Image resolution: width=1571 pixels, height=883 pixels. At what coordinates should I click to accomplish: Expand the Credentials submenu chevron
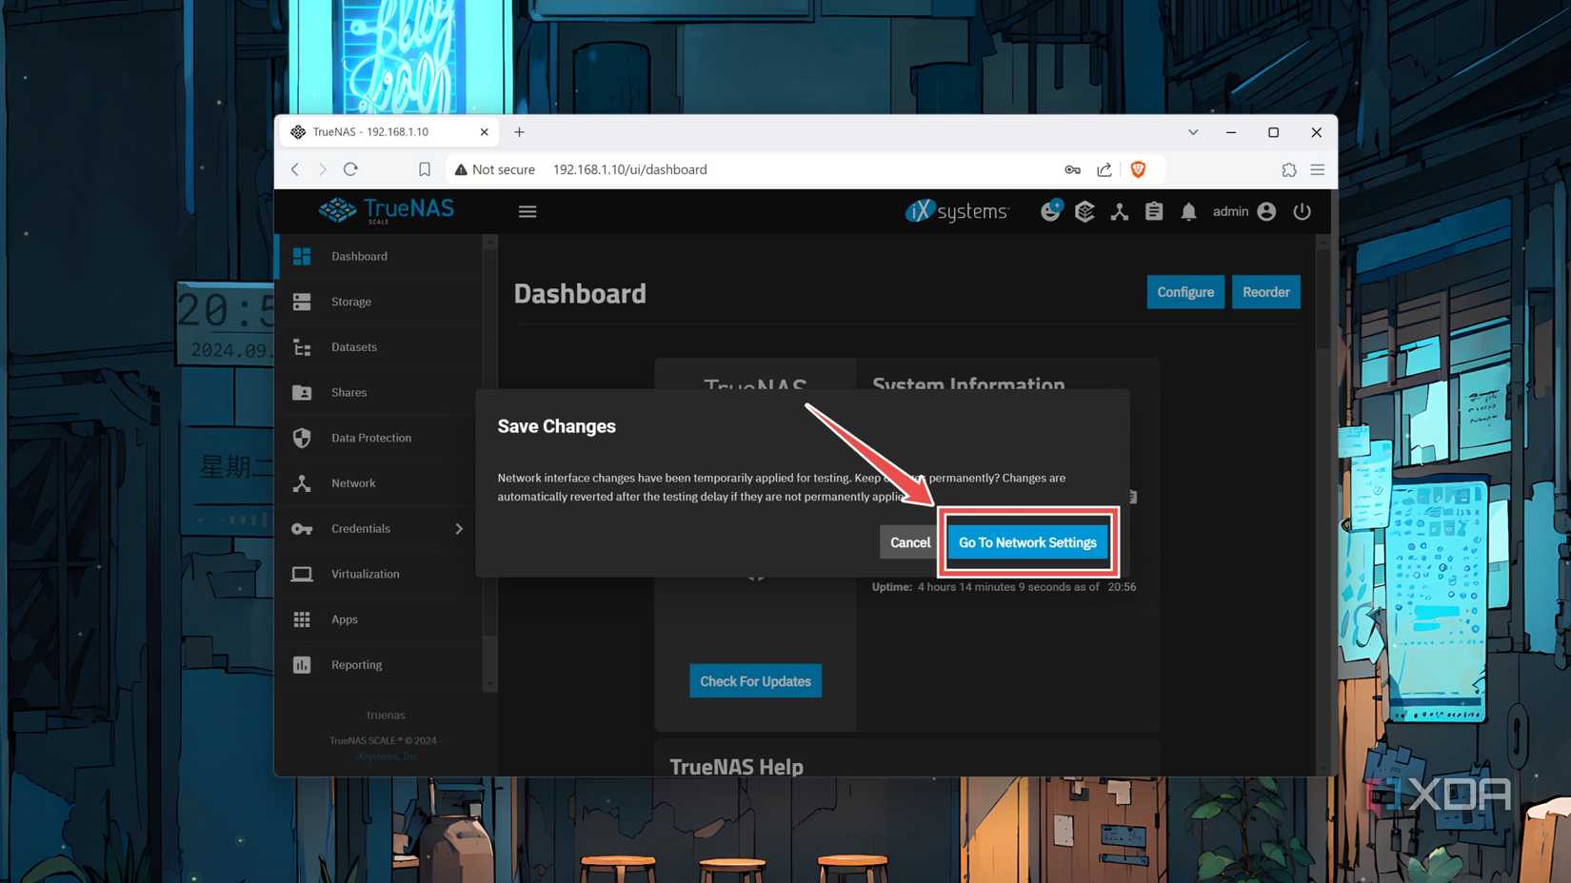(x=459, y=529)
